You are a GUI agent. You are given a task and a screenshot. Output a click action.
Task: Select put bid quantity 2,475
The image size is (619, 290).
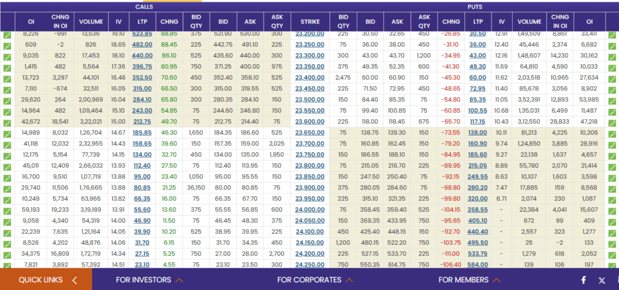coord(343,78)
